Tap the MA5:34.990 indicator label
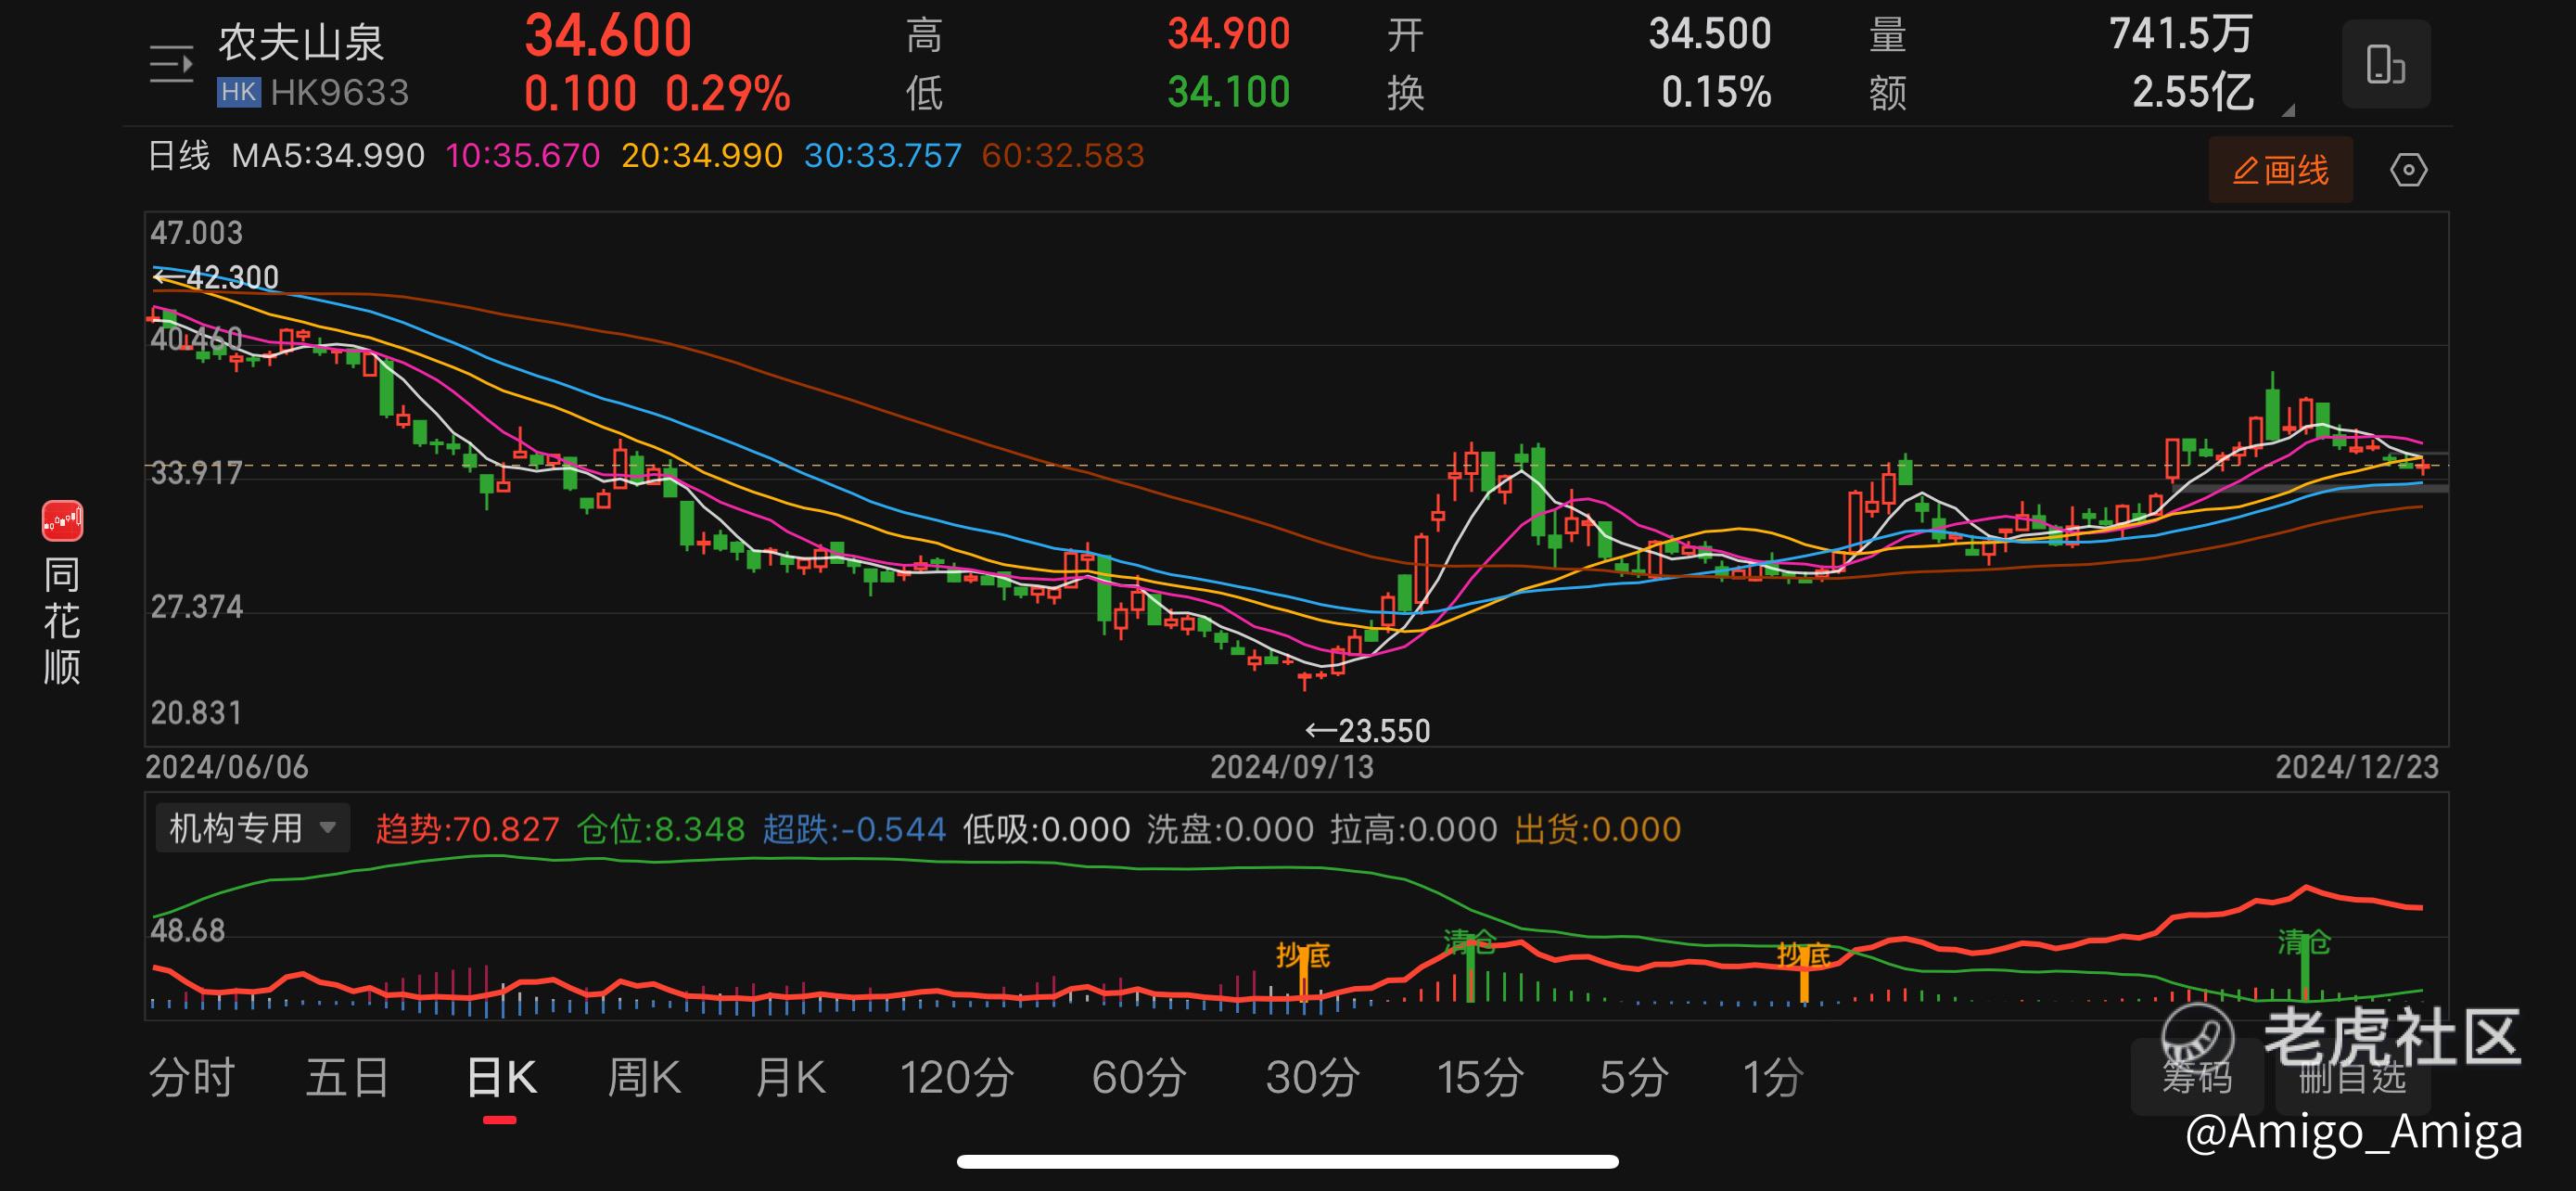 coord(328,156)
